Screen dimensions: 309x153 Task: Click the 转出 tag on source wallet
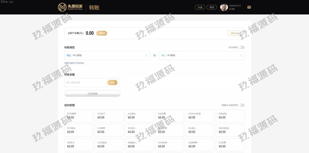tap(69, 55)
